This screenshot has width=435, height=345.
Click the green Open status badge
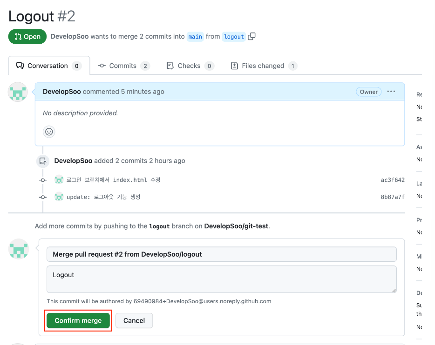27,37
